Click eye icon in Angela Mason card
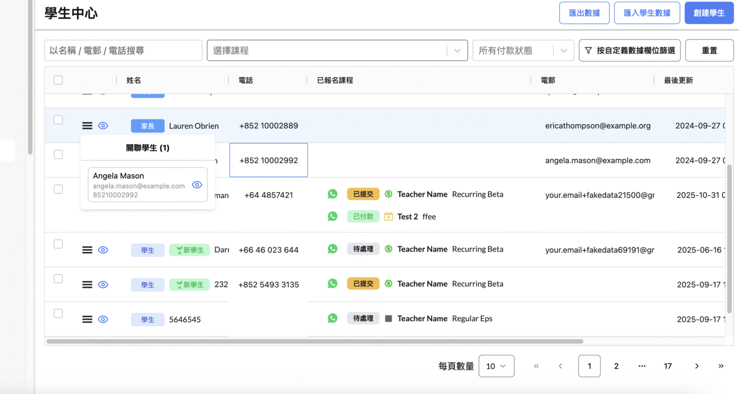739x394 pixels. point(197,185)
